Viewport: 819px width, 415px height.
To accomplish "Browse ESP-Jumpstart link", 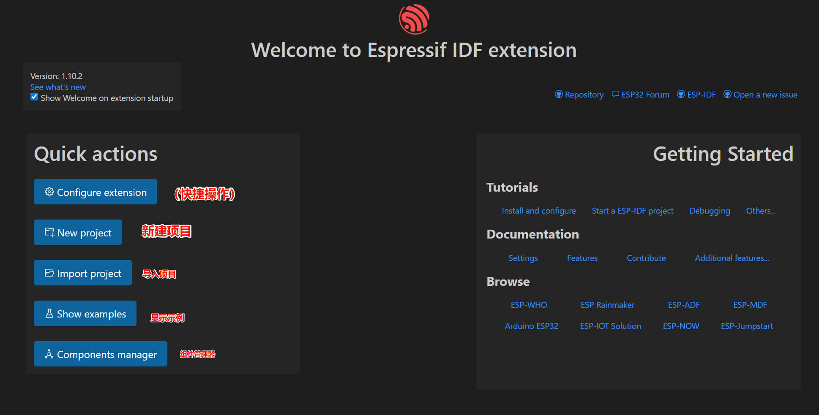I will [747, 326].
